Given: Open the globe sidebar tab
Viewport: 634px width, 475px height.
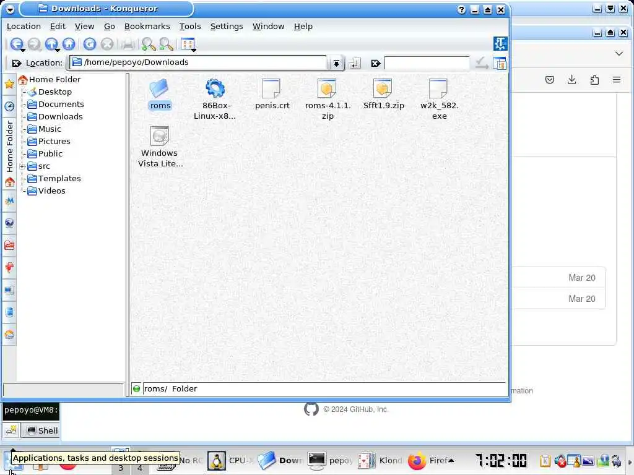Looking at the screenshot, I should 9,223.
